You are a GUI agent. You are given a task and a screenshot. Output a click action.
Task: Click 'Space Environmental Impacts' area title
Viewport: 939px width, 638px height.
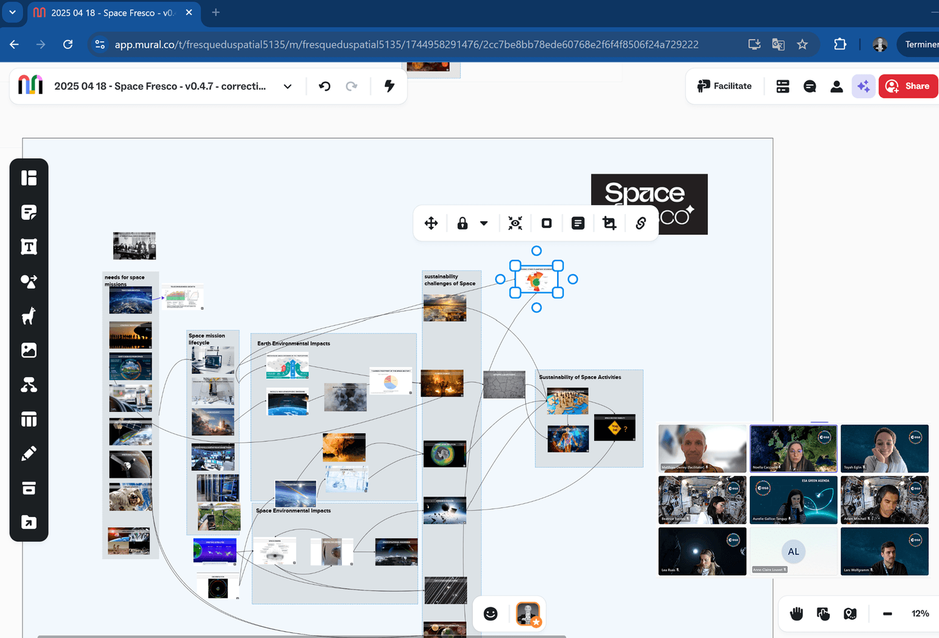pos(293,511)
